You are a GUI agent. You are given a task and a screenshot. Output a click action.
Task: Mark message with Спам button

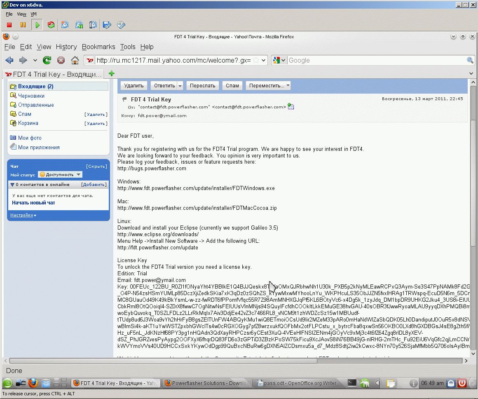[x=232, y=86]
